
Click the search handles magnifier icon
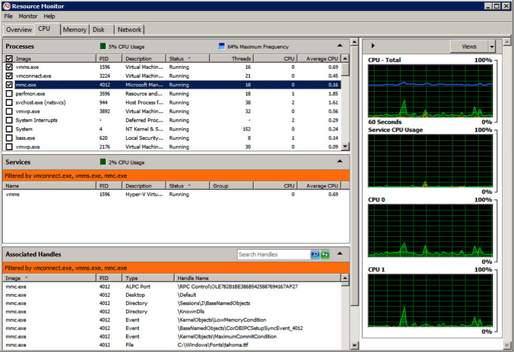315,255
